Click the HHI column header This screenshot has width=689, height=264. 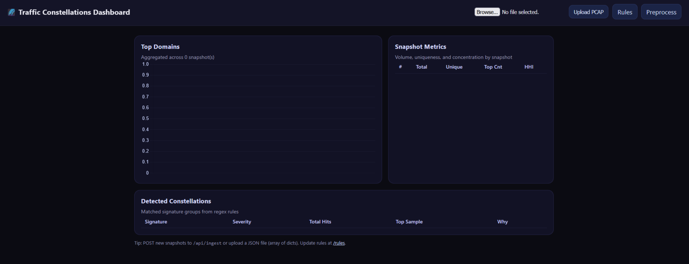[x=529, y=67]
